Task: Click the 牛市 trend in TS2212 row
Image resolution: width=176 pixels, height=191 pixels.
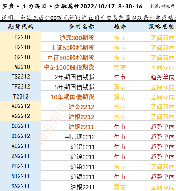Action: coord(120,77)
